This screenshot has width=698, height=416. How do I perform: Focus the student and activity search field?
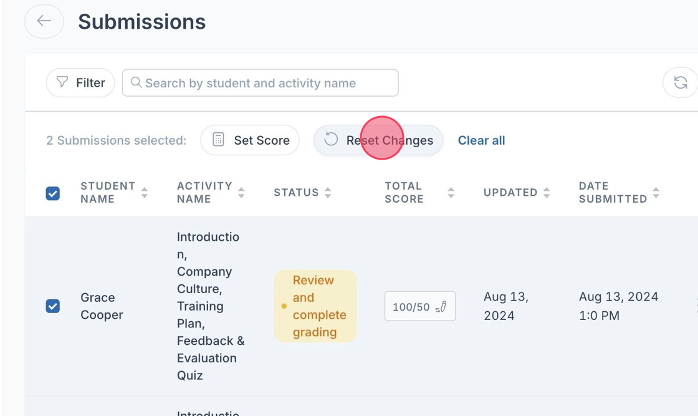click(262, 83)
